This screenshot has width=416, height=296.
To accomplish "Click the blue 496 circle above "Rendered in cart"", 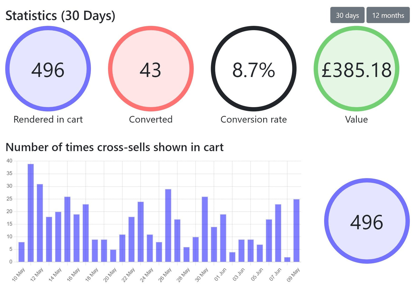I will pos(48,69).
